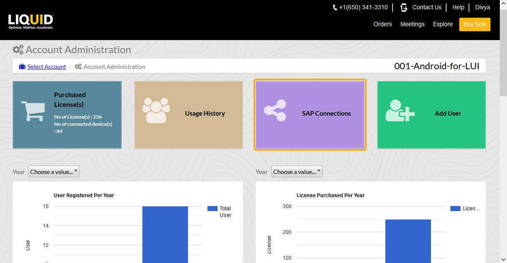Click the blue bar in License Purchased Per Year chart

(x=408, y=241)
